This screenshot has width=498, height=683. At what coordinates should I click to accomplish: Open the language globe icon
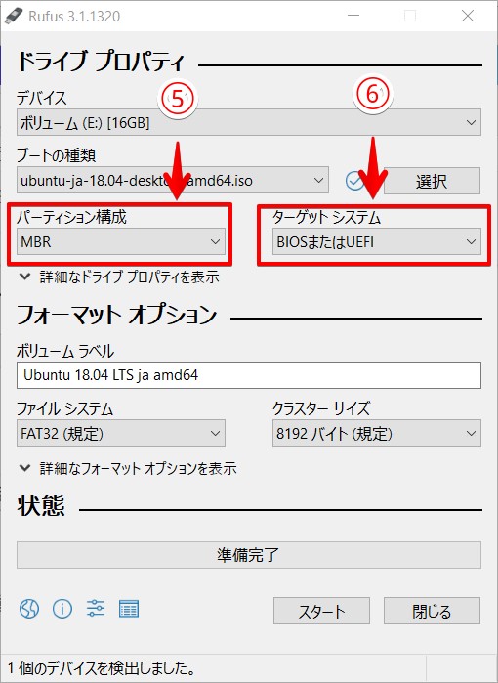click(29, 608)
